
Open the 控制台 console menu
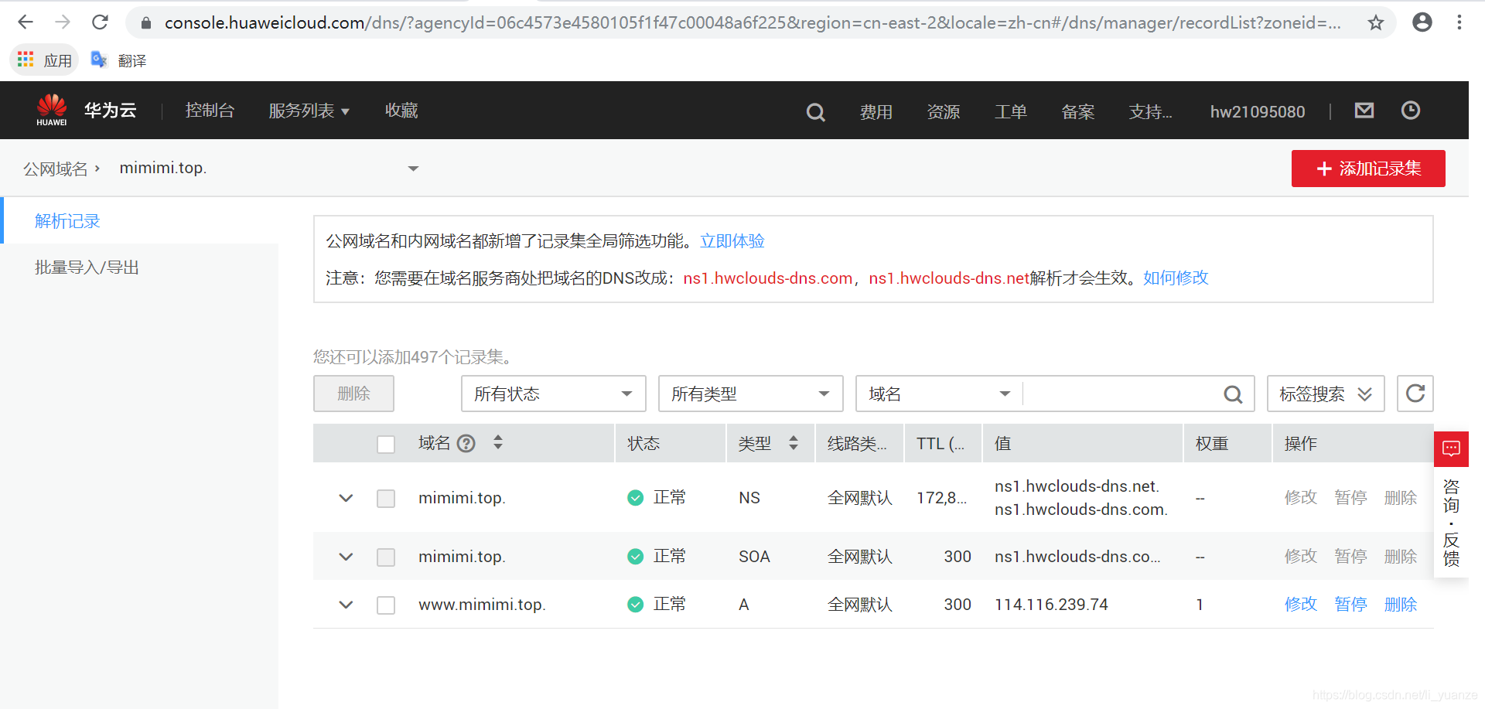point(210,111)
